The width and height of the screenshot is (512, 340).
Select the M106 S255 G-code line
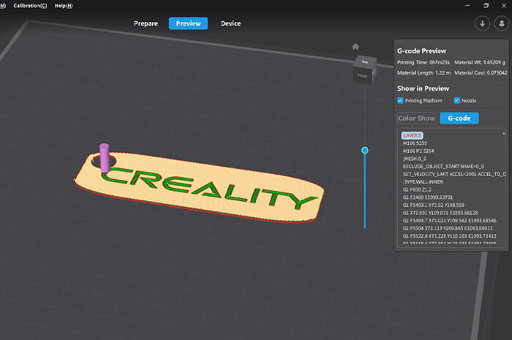click(x=415, y=143)
